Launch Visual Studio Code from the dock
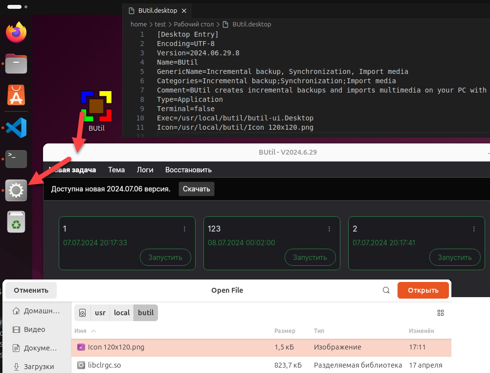The height and width of the screenshot is (373, 490). click(x=16, y=127)
